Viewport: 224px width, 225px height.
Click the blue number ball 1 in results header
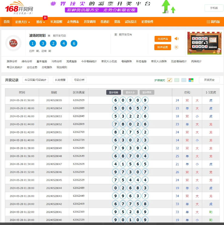pyautogui.click(x=33, y=43)
